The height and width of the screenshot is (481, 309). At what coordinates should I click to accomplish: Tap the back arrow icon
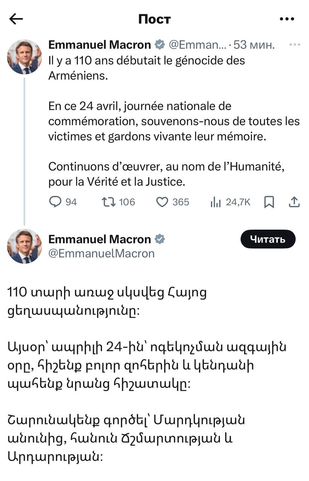pyautogui.click(x=16, y=19)
